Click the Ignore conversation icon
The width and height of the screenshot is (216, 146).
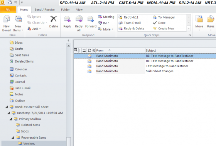29,17
